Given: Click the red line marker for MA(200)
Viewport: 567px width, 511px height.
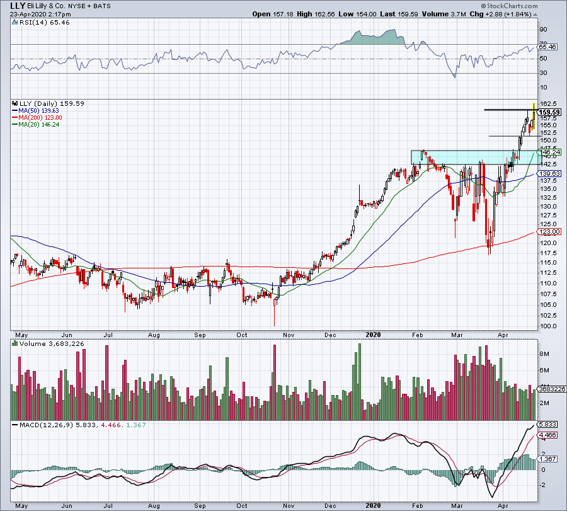Looking at the screenshot, I should point(15,118).
